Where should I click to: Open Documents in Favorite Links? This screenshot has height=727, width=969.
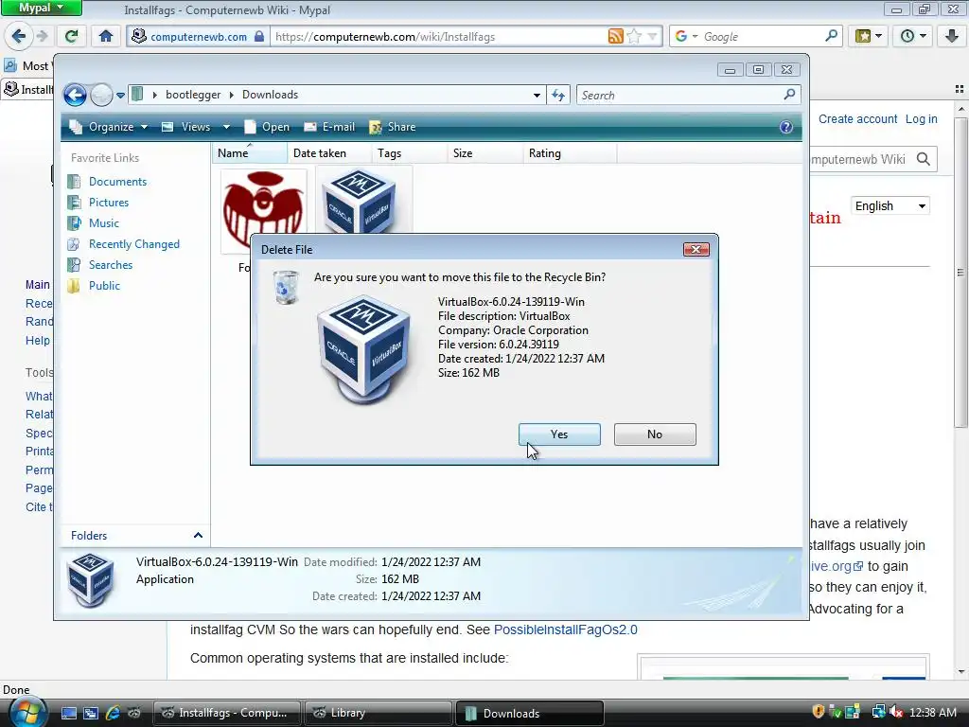coord(117,182)
